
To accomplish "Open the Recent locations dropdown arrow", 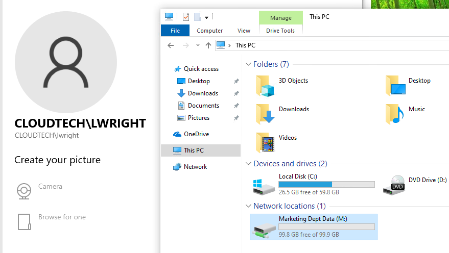I will tap(198, 45).
